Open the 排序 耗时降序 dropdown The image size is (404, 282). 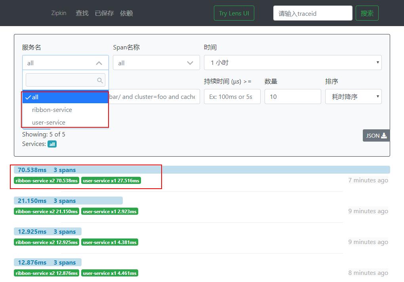[x=353, y=97]
